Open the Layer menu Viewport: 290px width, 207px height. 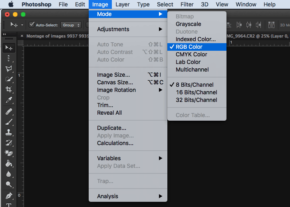123,4
